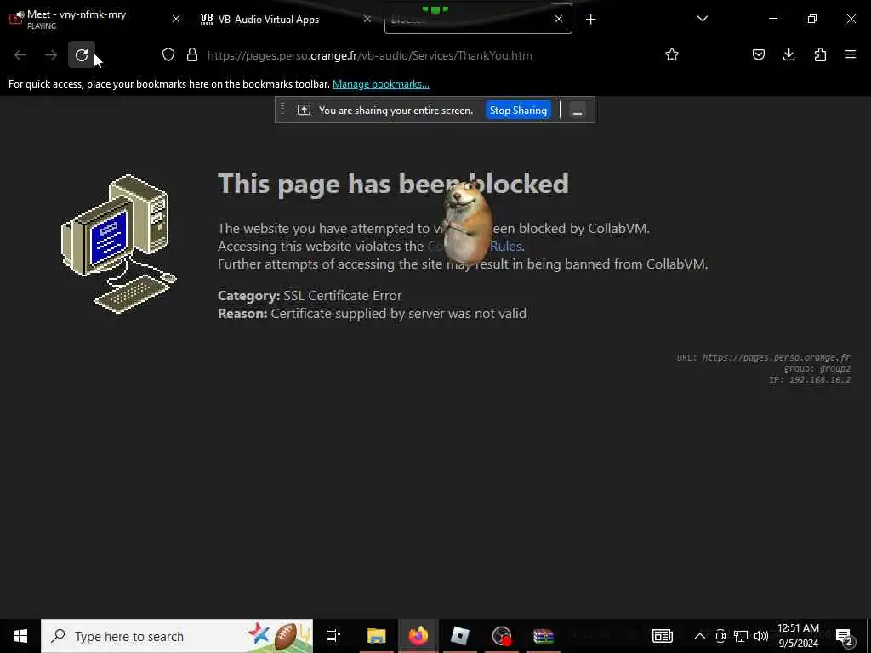Open the clock showing 12:51 AM

click(798, 636)
